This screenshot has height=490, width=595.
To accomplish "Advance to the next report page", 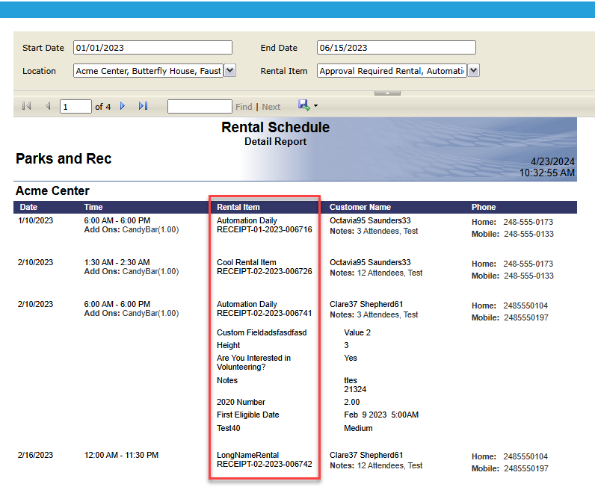I will coord(123,107).
